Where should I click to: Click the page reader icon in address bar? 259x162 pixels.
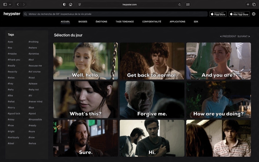coord(80,4)
